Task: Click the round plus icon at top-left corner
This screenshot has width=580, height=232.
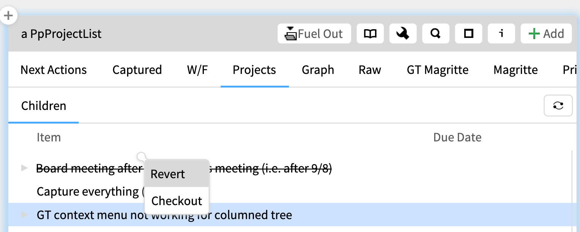Action: pos(8,16)
